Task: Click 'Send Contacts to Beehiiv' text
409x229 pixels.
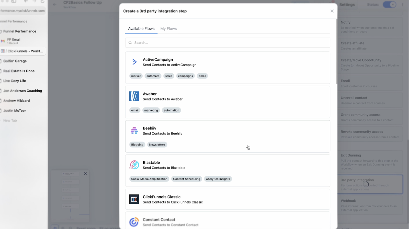Action: (163, 134)
